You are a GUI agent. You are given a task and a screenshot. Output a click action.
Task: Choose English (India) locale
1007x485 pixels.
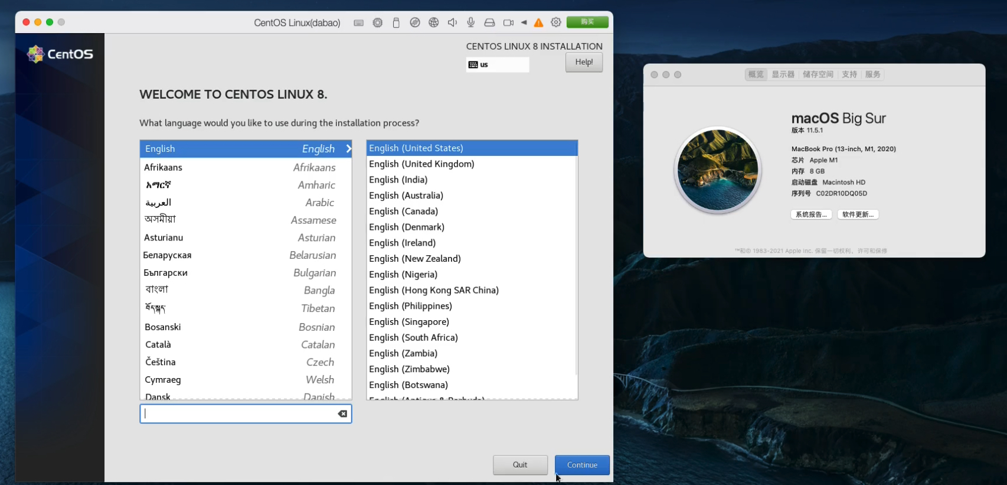(470, 180)
